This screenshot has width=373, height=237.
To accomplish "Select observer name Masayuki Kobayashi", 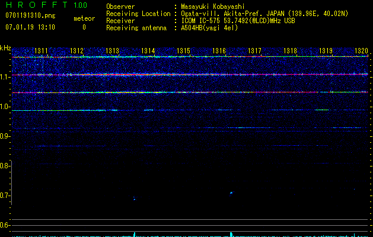I will coord(213,6).
